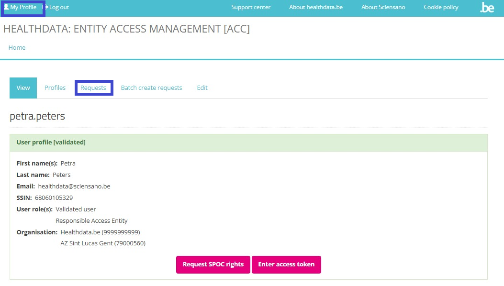The height and width of the screenshot is (286, 504).
Task: Select the View tab
Action: 23,88
